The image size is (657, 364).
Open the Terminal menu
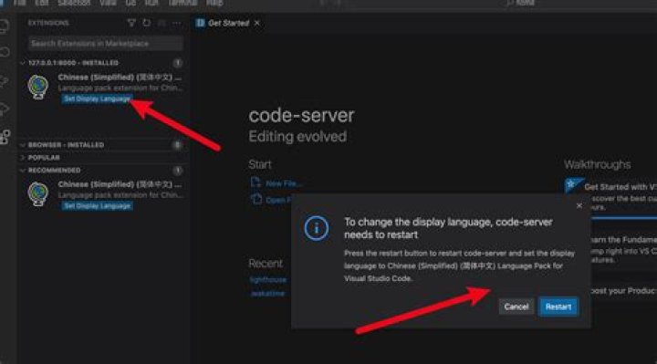coord(182,3)
